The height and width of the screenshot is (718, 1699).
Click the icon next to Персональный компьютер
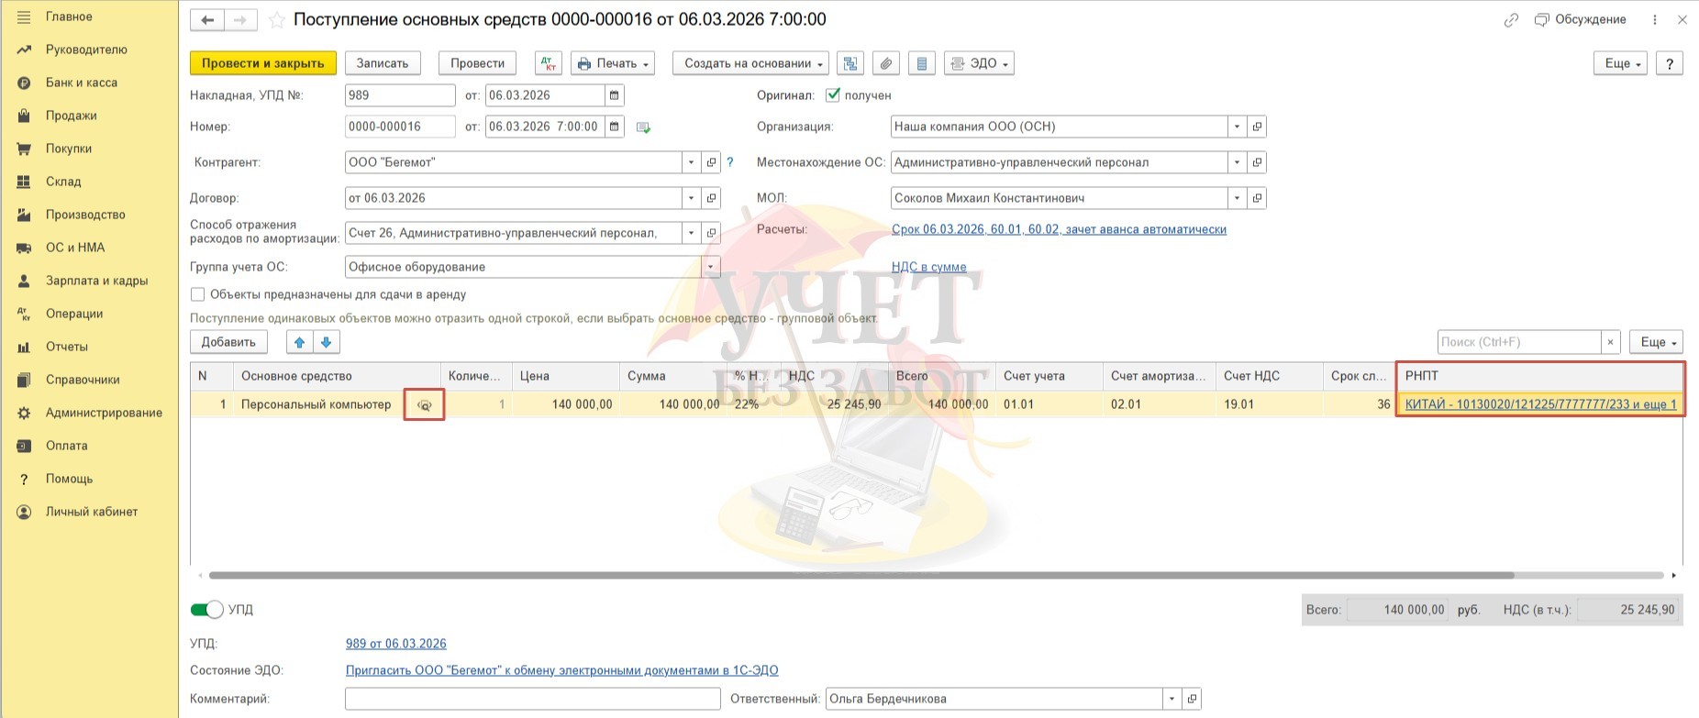coord(424,404)
